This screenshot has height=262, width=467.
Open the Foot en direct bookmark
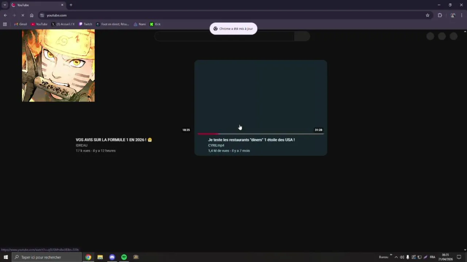tap(113, 24)
